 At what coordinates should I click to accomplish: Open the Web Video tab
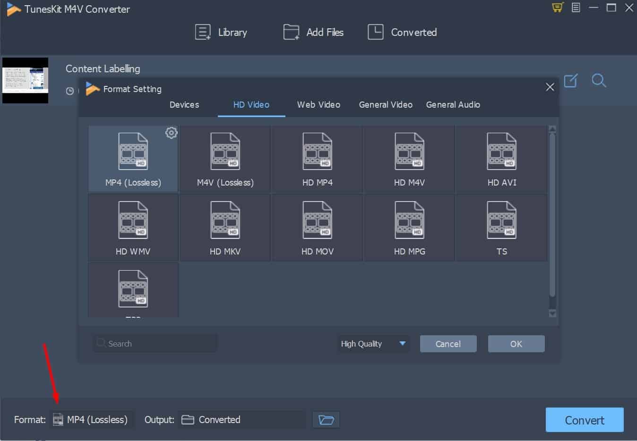(318, 105)
